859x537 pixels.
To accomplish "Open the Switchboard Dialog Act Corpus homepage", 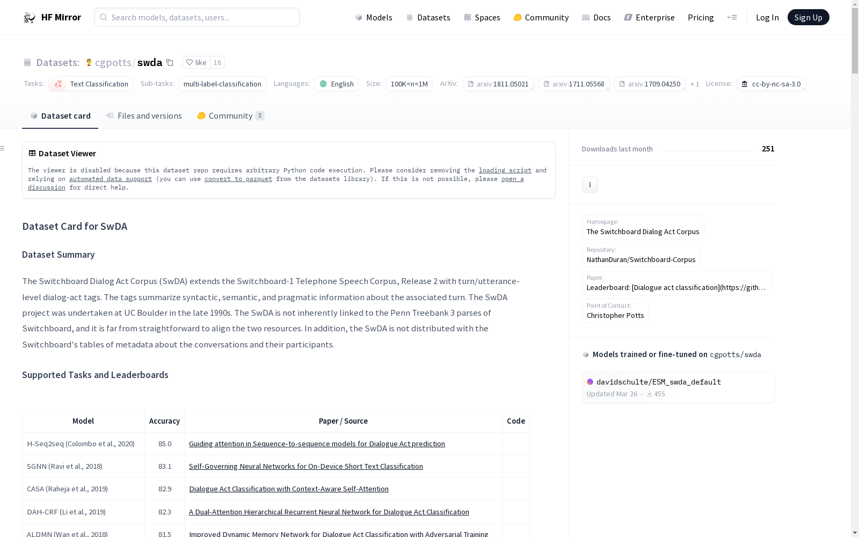I will (643, 231).
